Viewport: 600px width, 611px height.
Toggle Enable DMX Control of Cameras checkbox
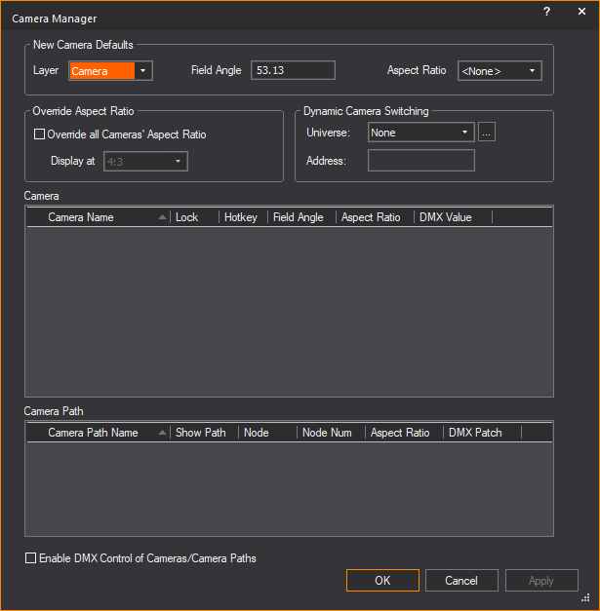click(x=31, y=558)
